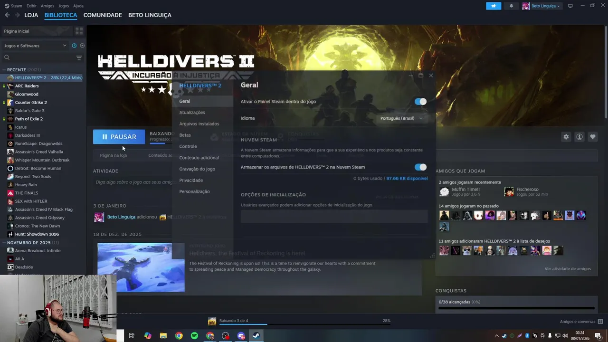The height and width of the screenshot is (342, 608).
Task: Click the launch options input field
Action: click(x=334, y=216)
